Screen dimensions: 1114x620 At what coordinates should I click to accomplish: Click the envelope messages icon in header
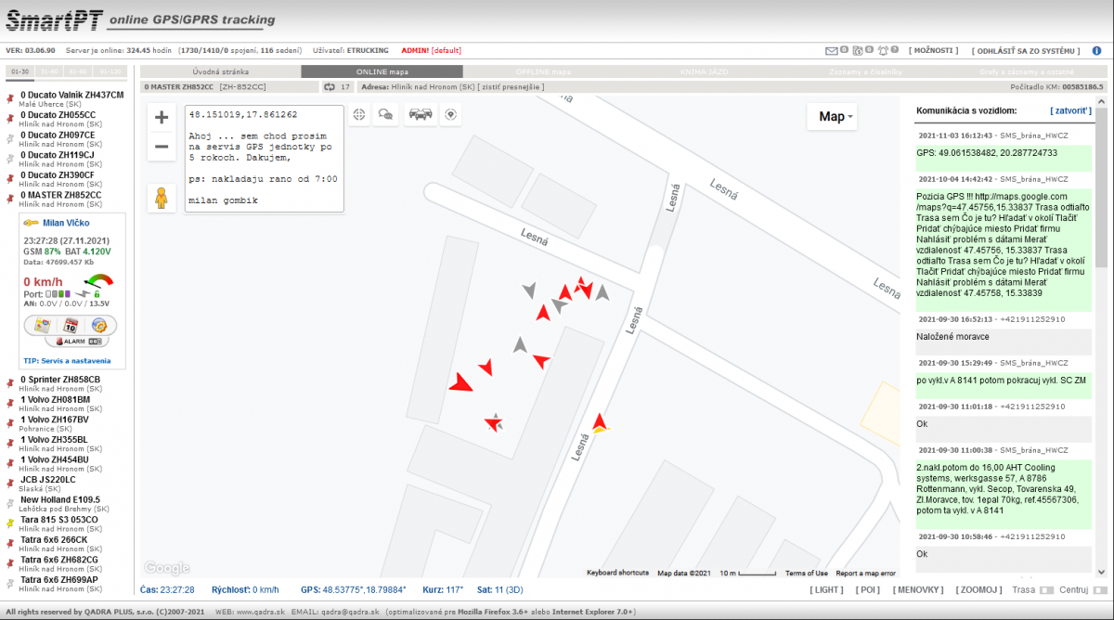(832, 50)
